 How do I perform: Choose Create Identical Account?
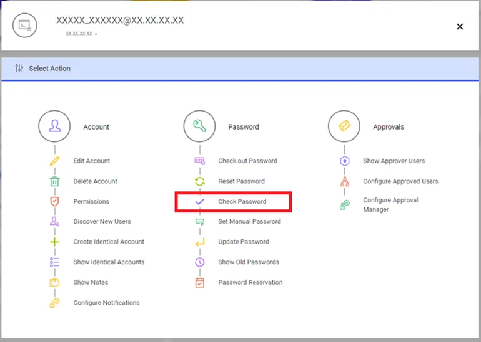point(109,242)
